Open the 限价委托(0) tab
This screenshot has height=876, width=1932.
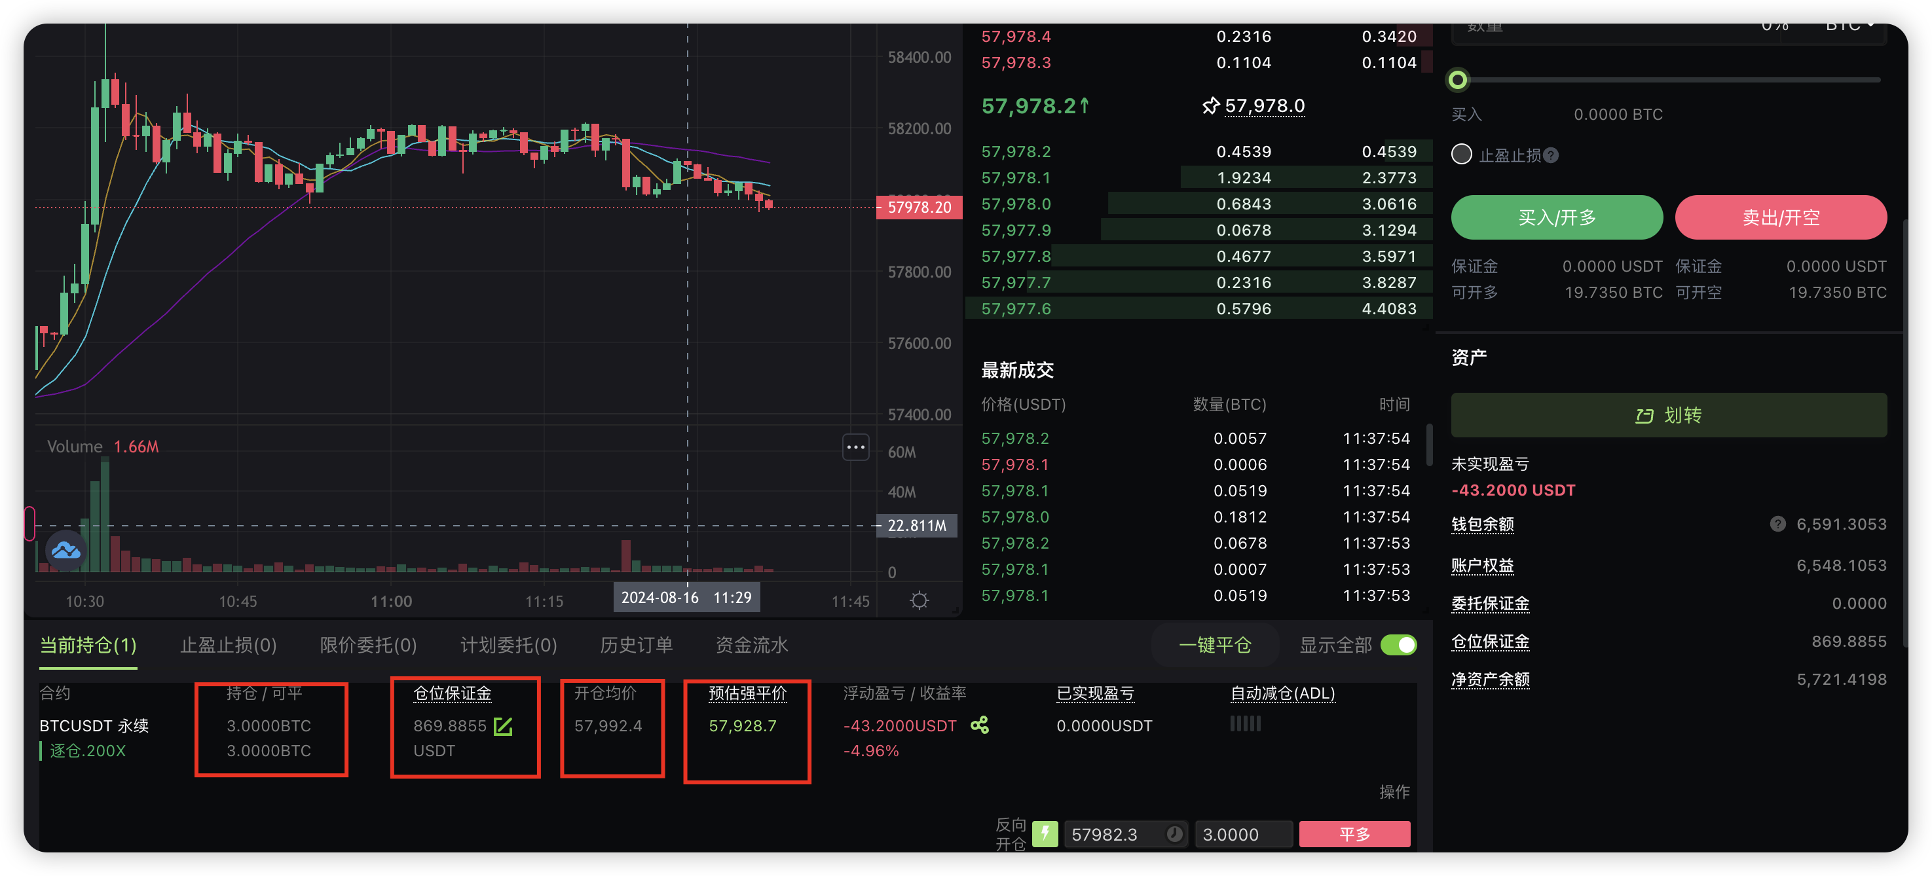368,645
